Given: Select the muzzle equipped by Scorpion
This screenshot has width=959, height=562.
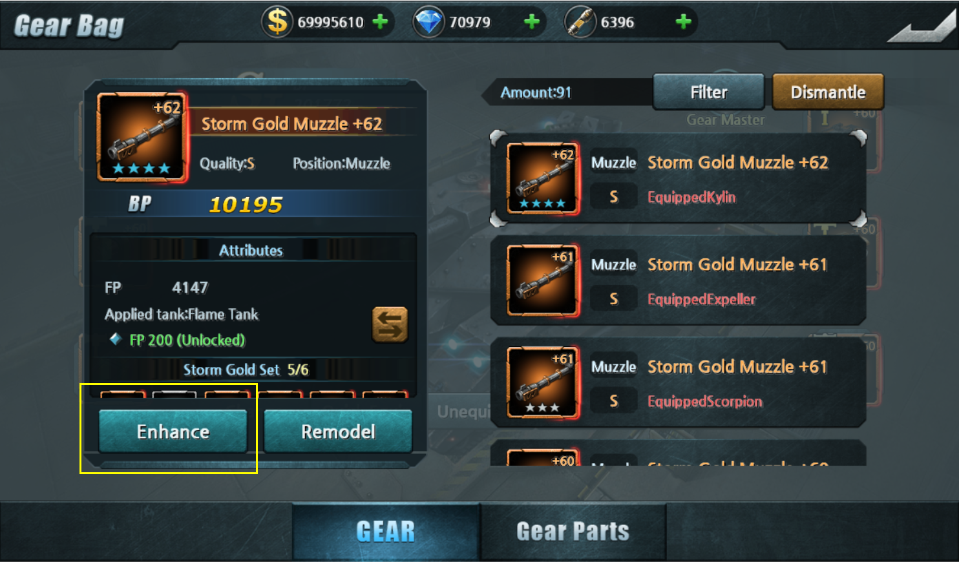Looking at the screenshot, I should click(679, 382).
